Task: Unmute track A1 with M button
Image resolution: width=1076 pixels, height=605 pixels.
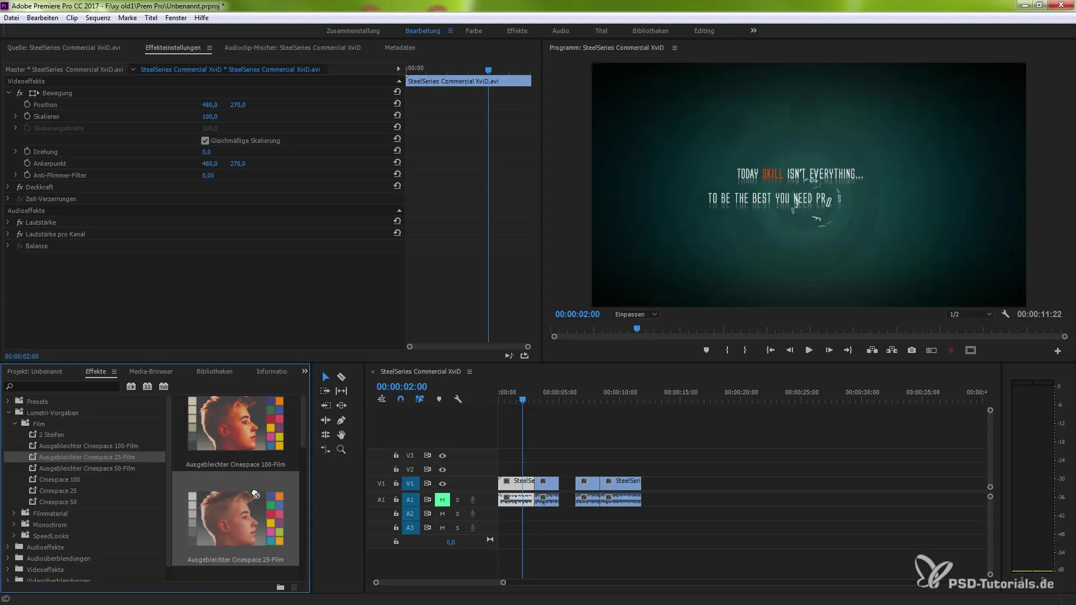Action: 442,500
